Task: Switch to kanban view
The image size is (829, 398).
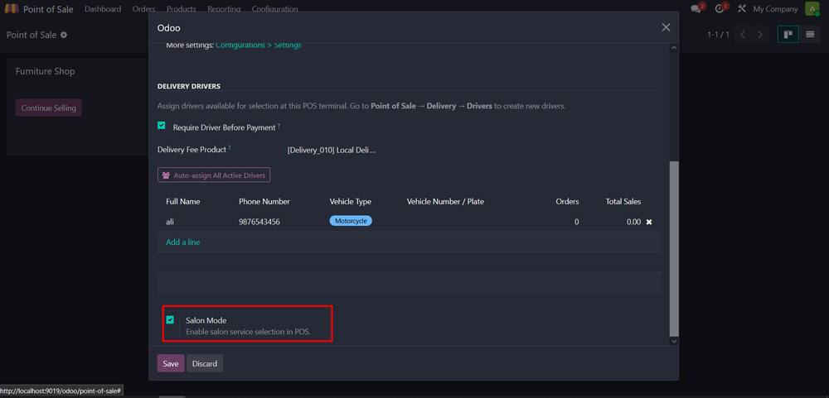Action: point(788,34)
